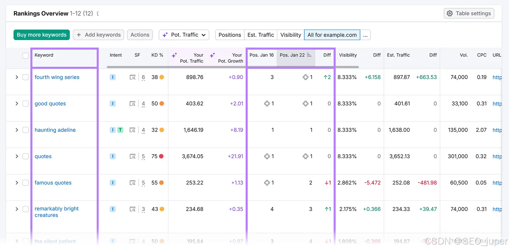The width and height of the screenshot is (509, 250).
Task: Expand the quotes row
Action: [17, 156]
